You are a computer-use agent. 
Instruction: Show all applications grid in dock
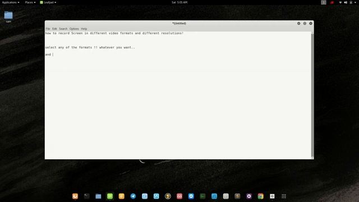[284, 196]
